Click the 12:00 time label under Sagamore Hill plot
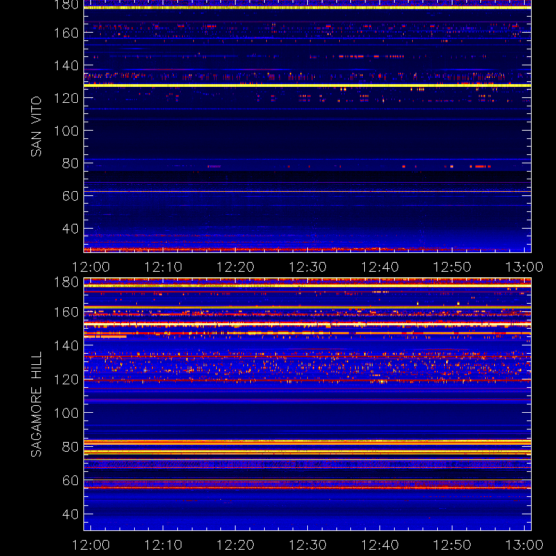Screen dimensions: 556x556 click(x=91, y=545)
